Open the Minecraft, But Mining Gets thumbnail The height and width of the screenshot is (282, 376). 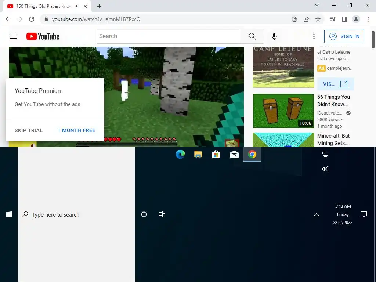click(283, 140)
